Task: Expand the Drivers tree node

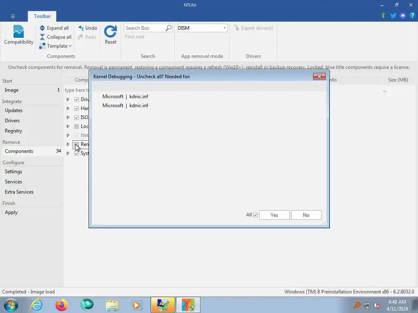Action: click(68, 99)
